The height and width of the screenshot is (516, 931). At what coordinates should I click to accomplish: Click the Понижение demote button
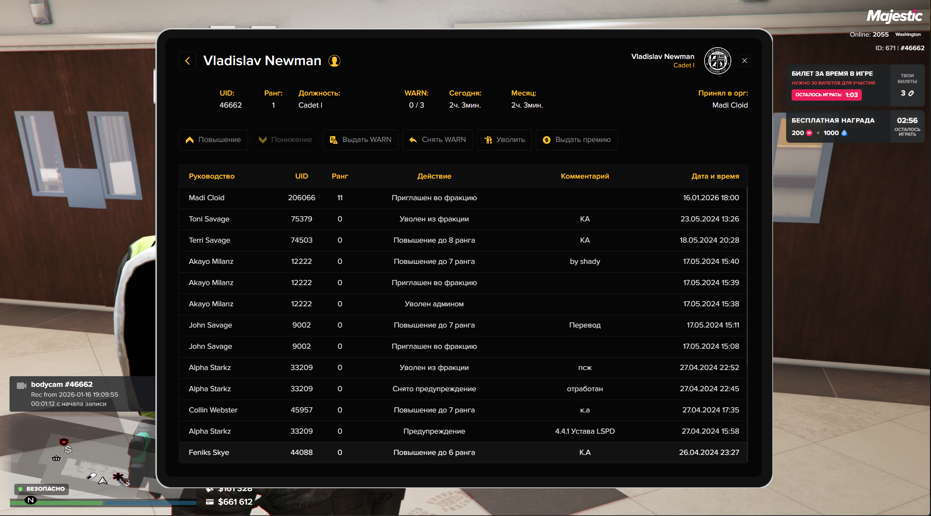[285, 140]
